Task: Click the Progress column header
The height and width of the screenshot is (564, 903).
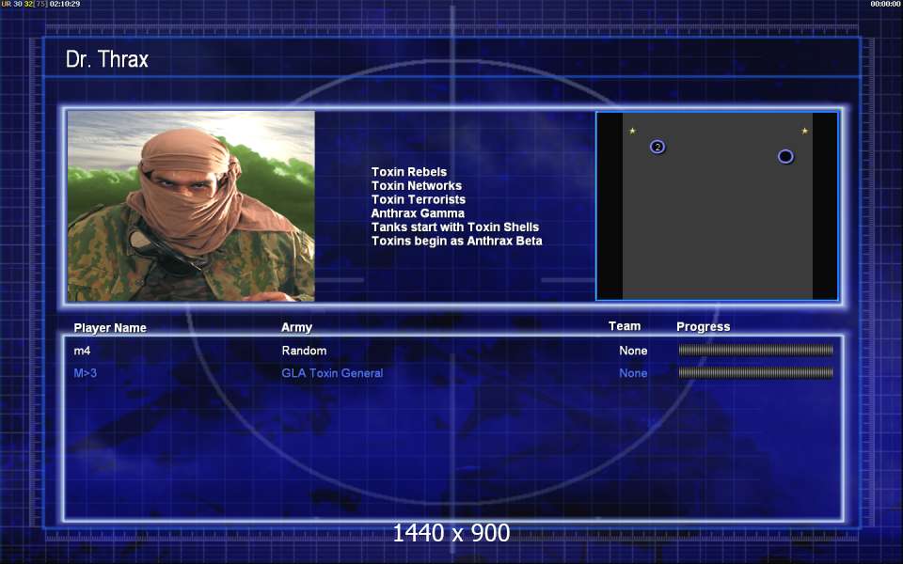Action: [703, 327]
